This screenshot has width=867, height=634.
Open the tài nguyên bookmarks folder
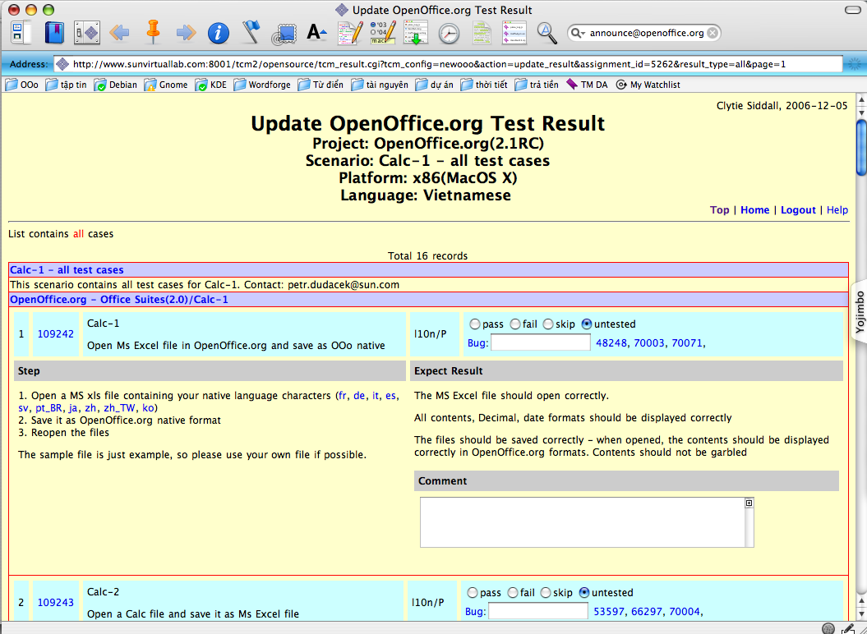point(380,85)
